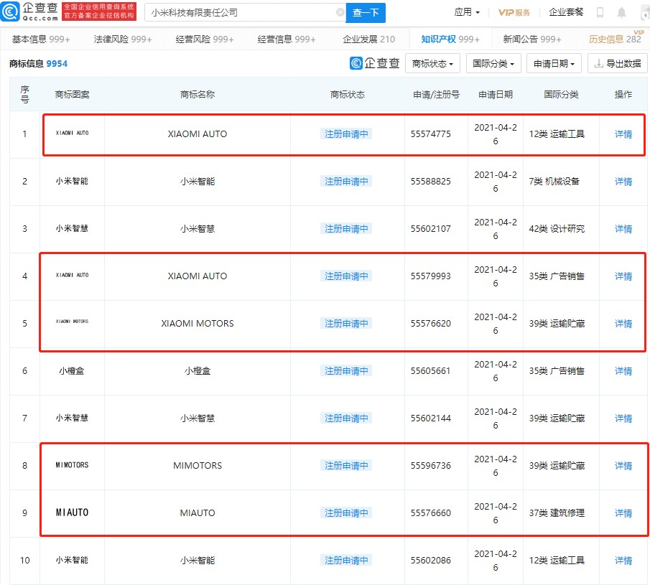The height and width of the screenshot is (585, 650).
Task: Click the 申请/注册号 column header
Action: click(436, 95)
